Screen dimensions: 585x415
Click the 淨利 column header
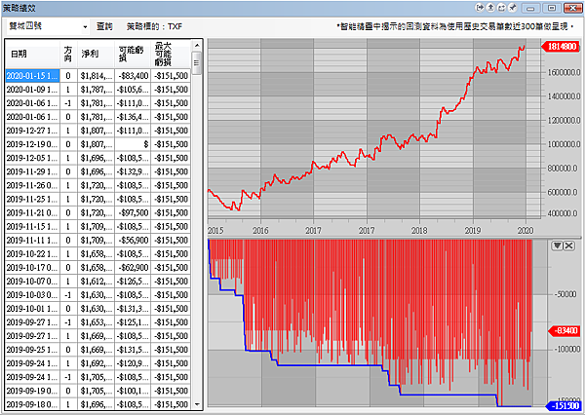coord(96,54)
